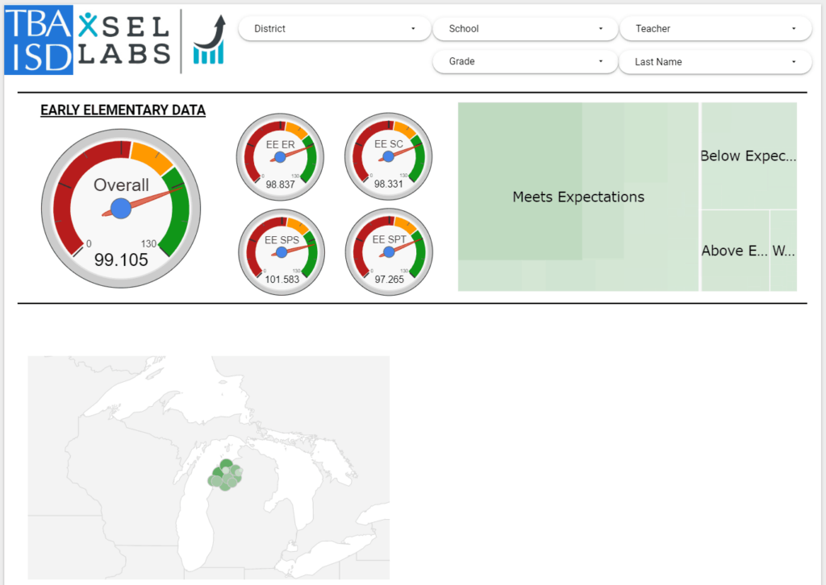
Task: Click the bar chart arrow icon
Action: 209,40
